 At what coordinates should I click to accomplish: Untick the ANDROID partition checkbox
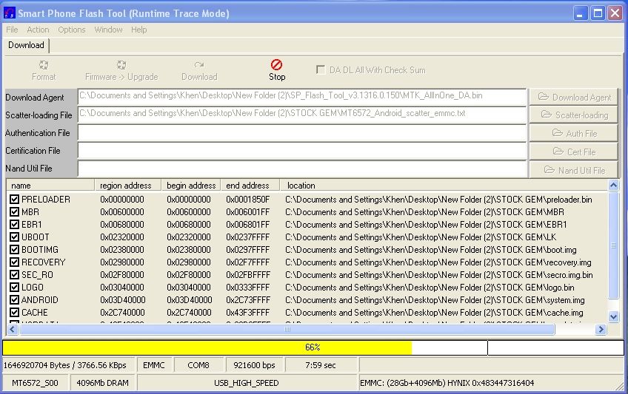pos(15,300)
